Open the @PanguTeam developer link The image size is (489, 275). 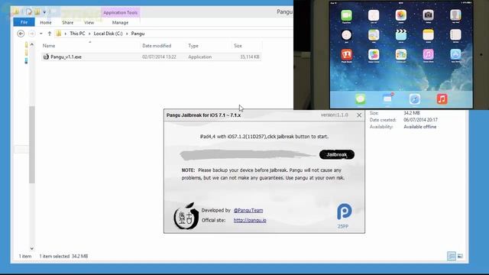248,211
